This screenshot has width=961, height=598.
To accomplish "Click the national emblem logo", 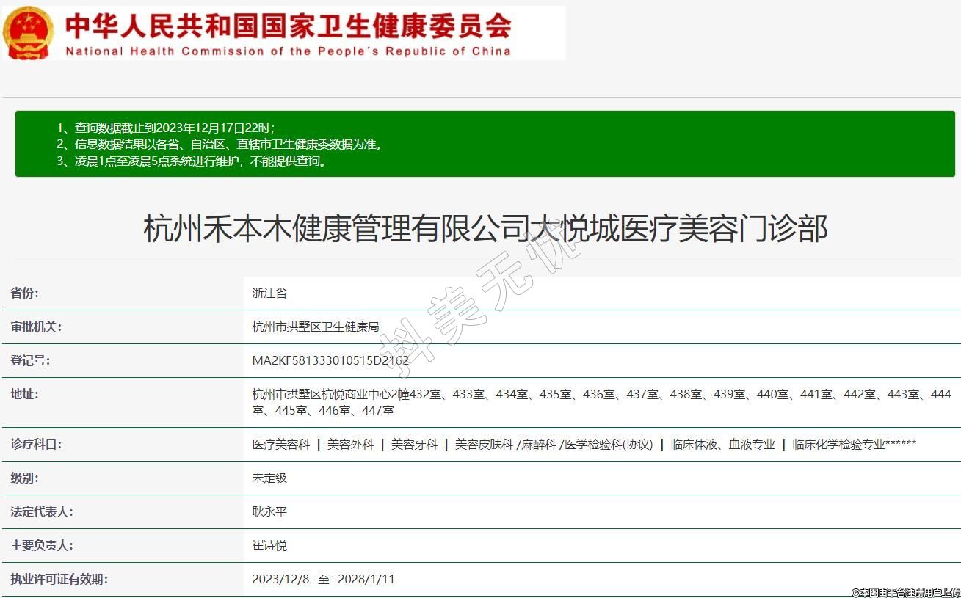I will [28, 33].
